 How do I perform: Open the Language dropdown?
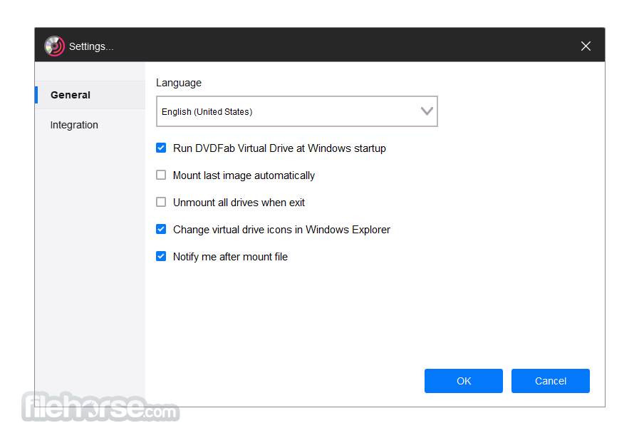(x=296, y=111)
